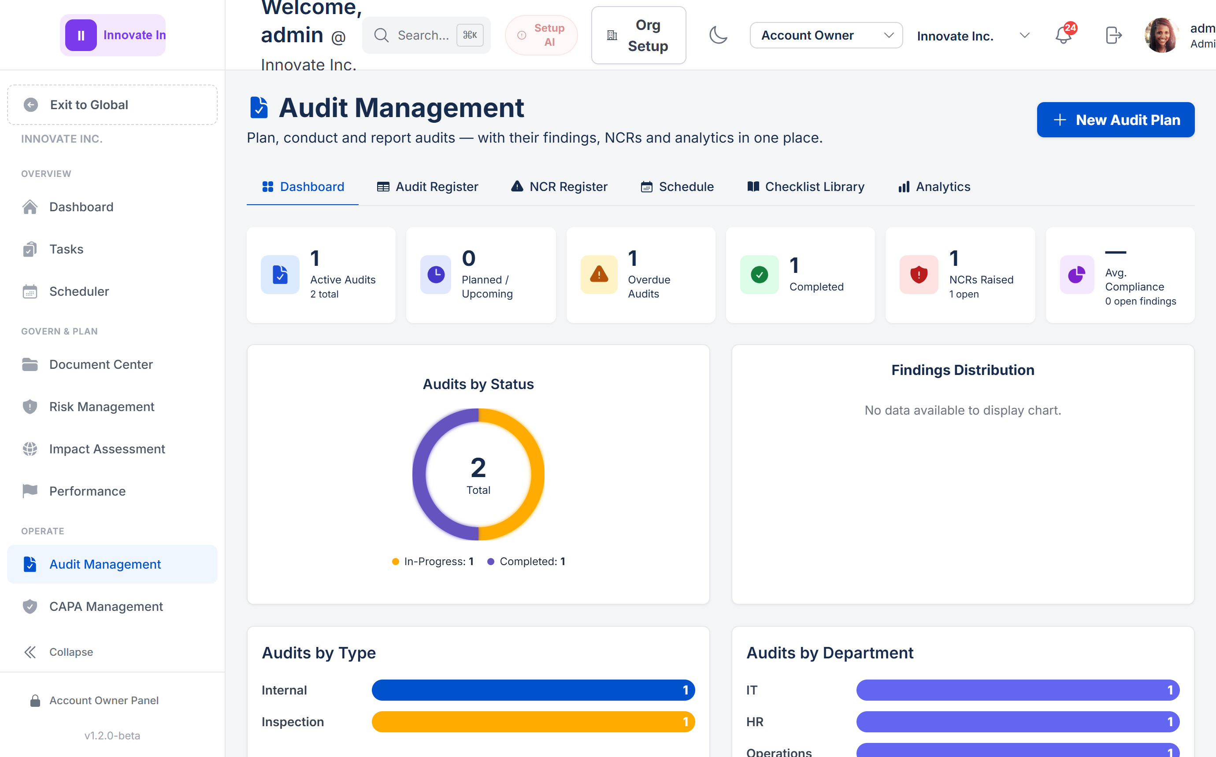Viewport: 1216px width, 757px height.
Task: Click the In-Progress legend entry
Action: 432,561
